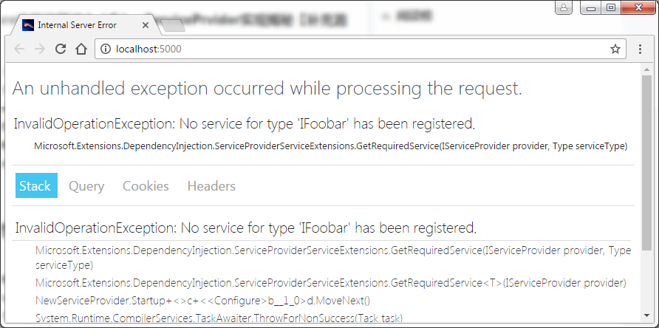Bookmark this page with the star icon
This screenshot has height=328, width=659.
615,49
